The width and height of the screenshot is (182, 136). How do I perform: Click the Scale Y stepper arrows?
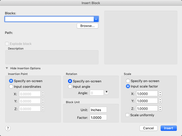[x=160, y=101]
